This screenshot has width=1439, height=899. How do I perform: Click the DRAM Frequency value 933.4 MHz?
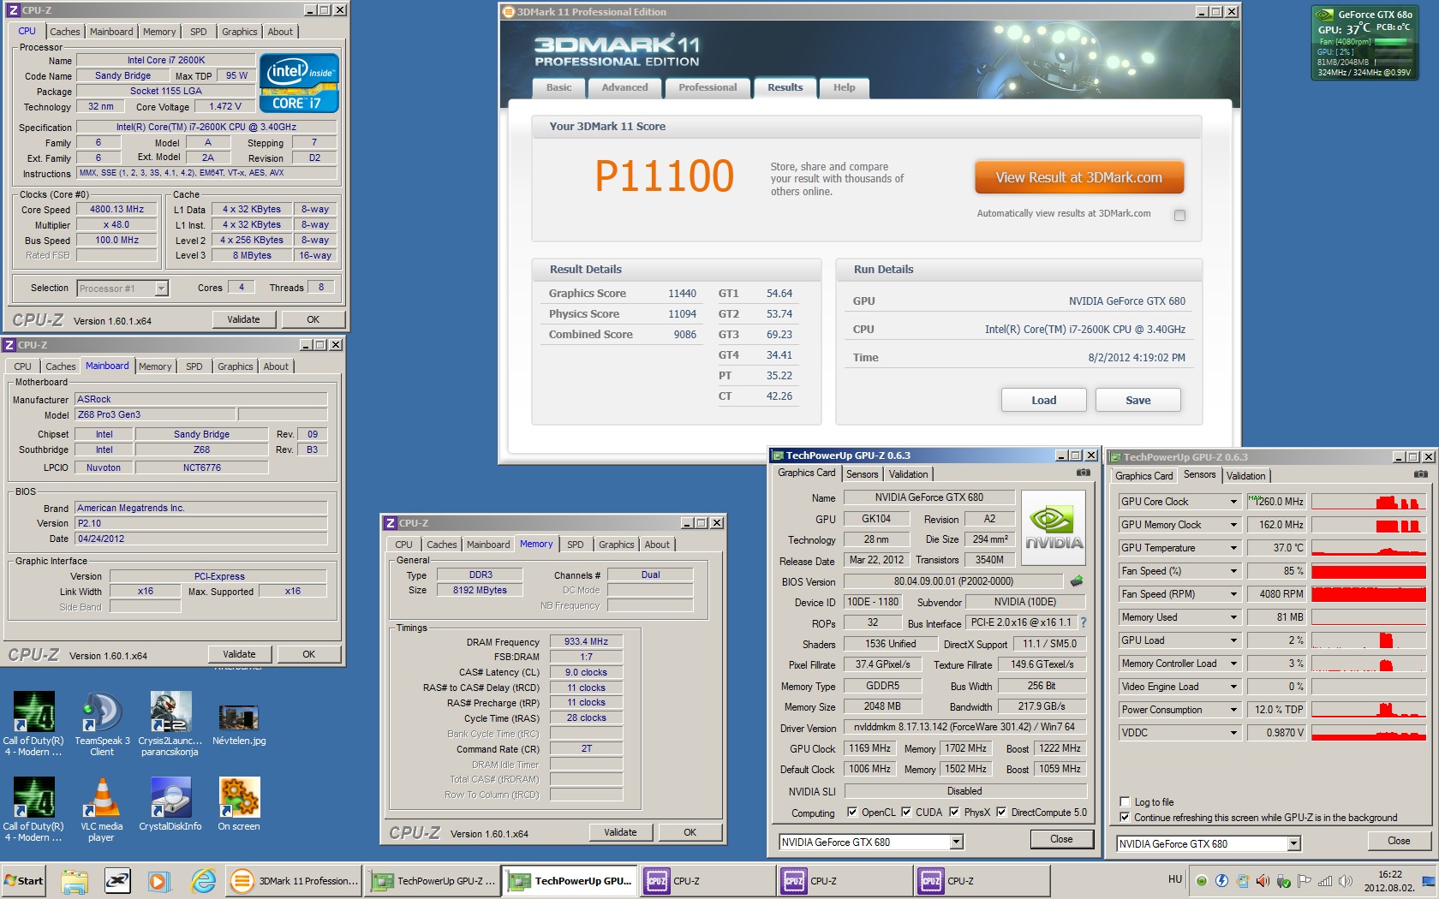click(x=586, y=641)
